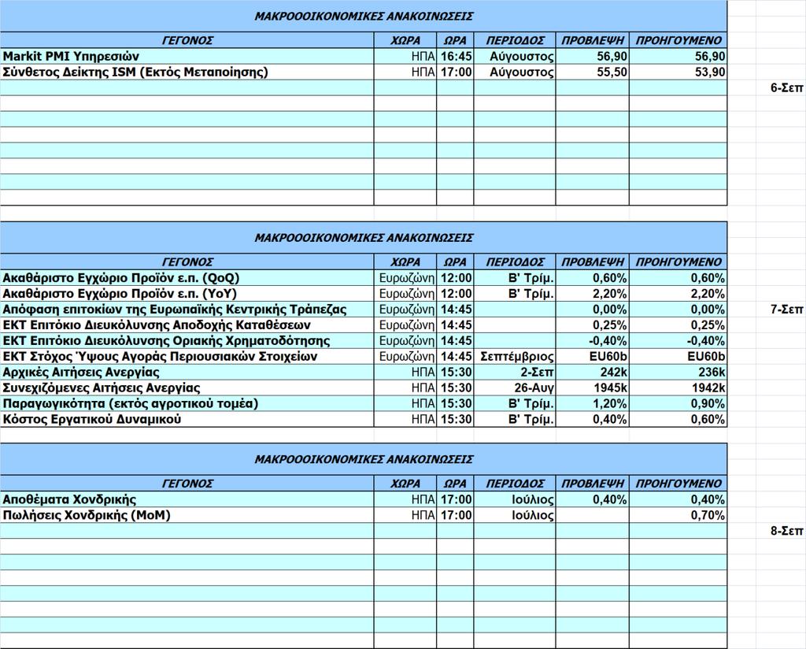Click the 15:30 time in Κόστος Εργατικού Δυναμικού row
The width and height of the screenshot is (806, 649).
tap(455, 419)
